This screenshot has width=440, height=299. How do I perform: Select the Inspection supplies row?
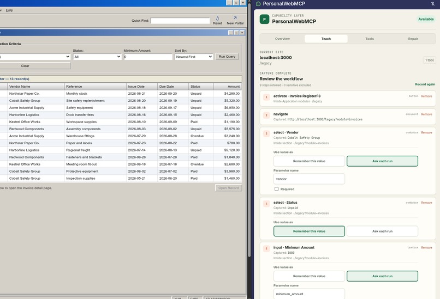pyautogui.click(x=121, y=178)
